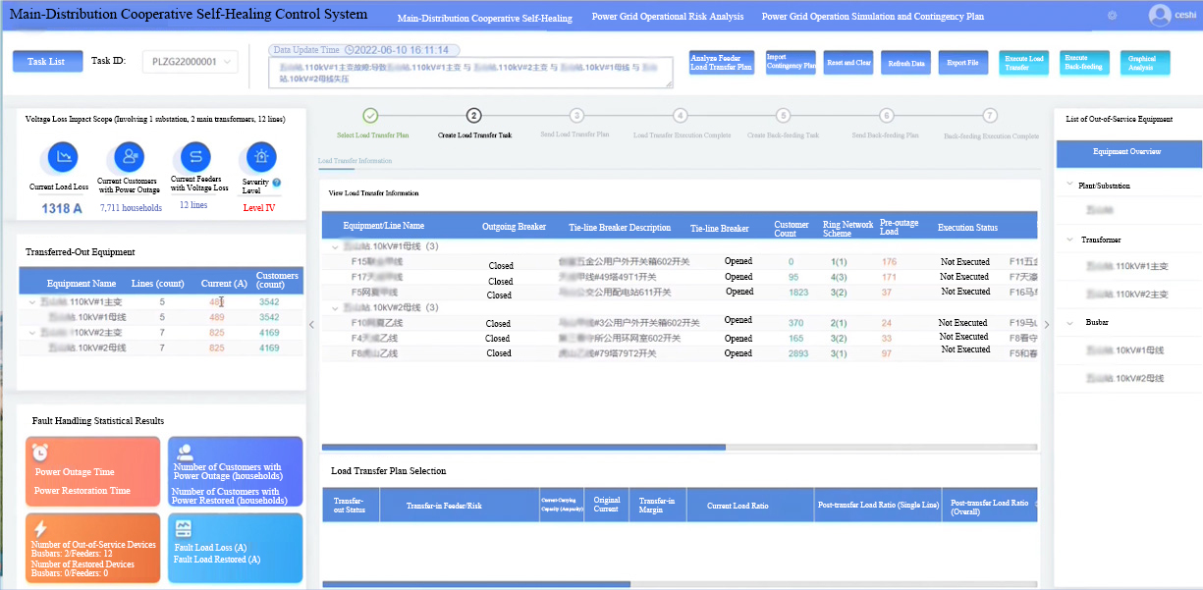Select step 2 Create Load Transfer Task
The width and height of the screenshot is (1203, 590).
coord(474,116)
